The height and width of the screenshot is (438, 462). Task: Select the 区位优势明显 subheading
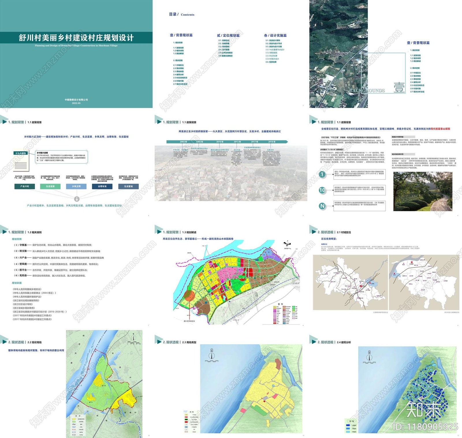click(329, 239)
